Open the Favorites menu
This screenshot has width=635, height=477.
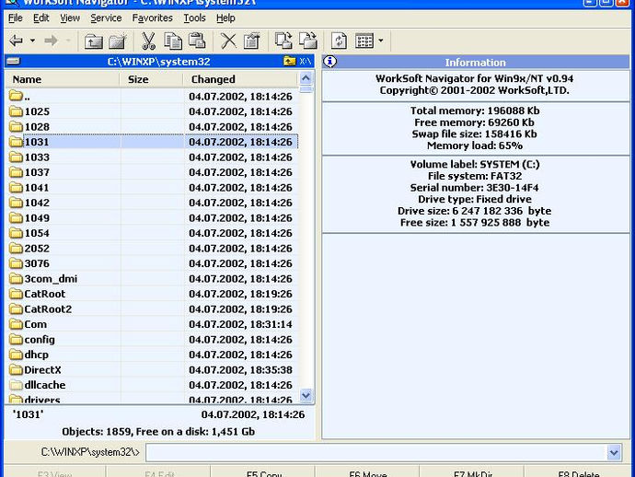click(152, 18)
